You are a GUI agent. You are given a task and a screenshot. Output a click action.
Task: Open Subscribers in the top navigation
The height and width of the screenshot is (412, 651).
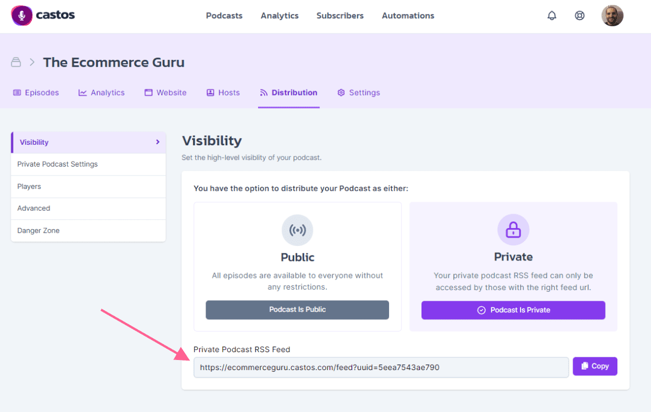pyautogui.click(x=340, y=16)
